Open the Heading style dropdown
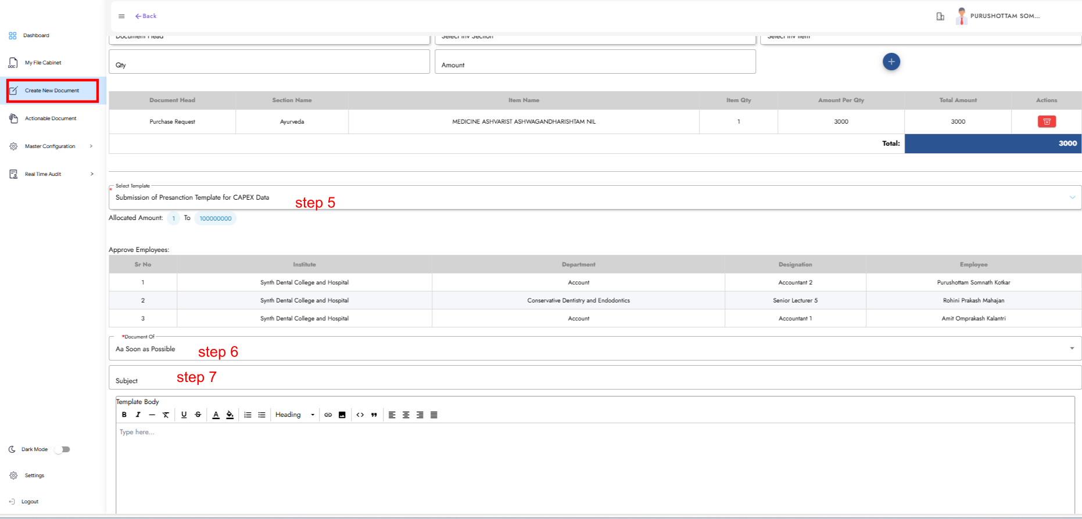The image size is (1082, 519). click(x=295, y=415)
